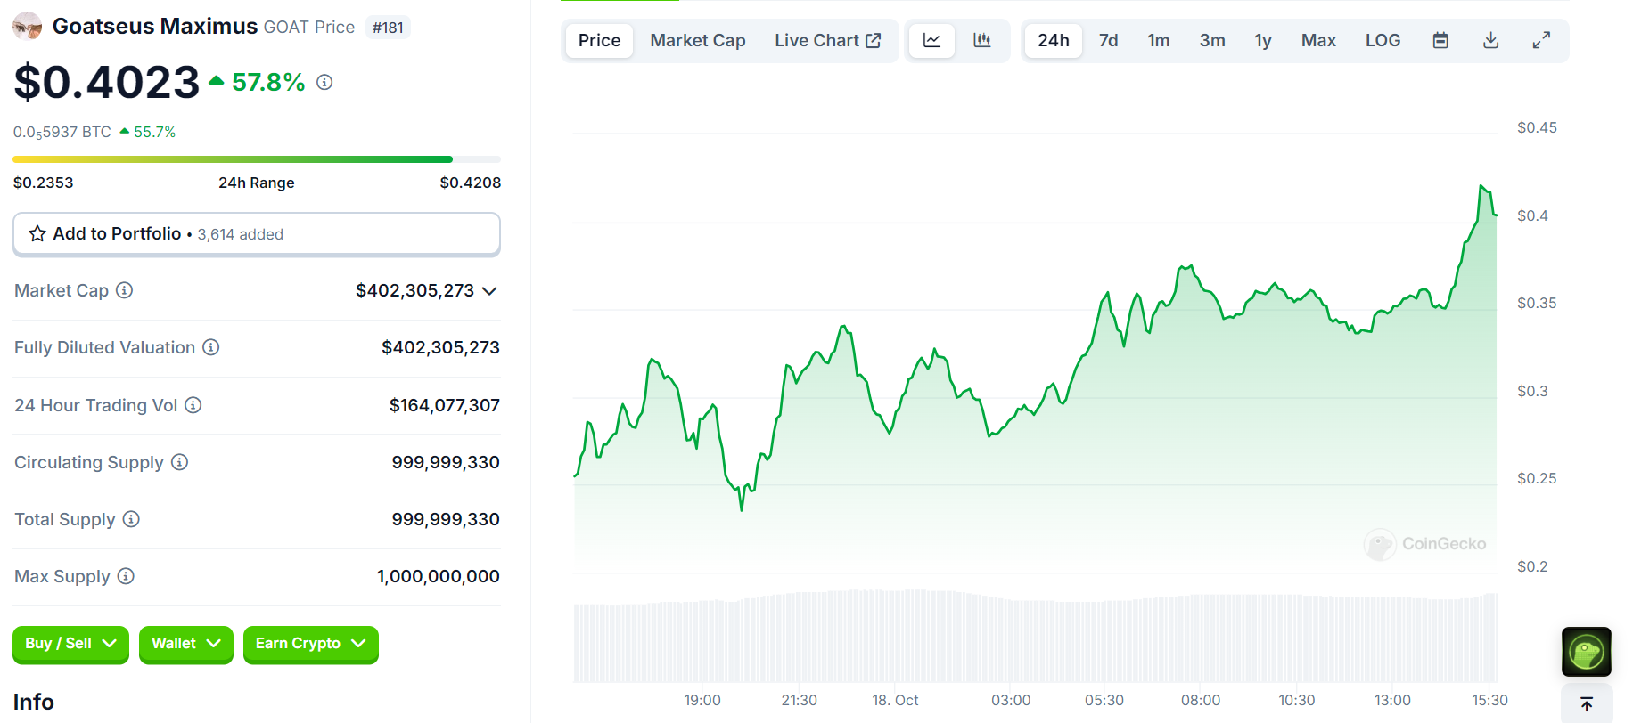Open price change info icon next to 57.8%

(x=324, y=82)
